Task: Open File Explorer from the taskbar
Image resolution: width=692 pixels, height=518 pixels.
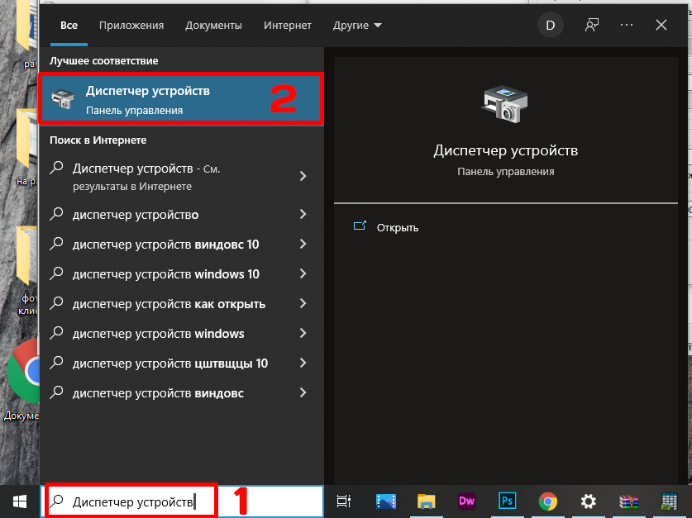Action: pos(426,501)
